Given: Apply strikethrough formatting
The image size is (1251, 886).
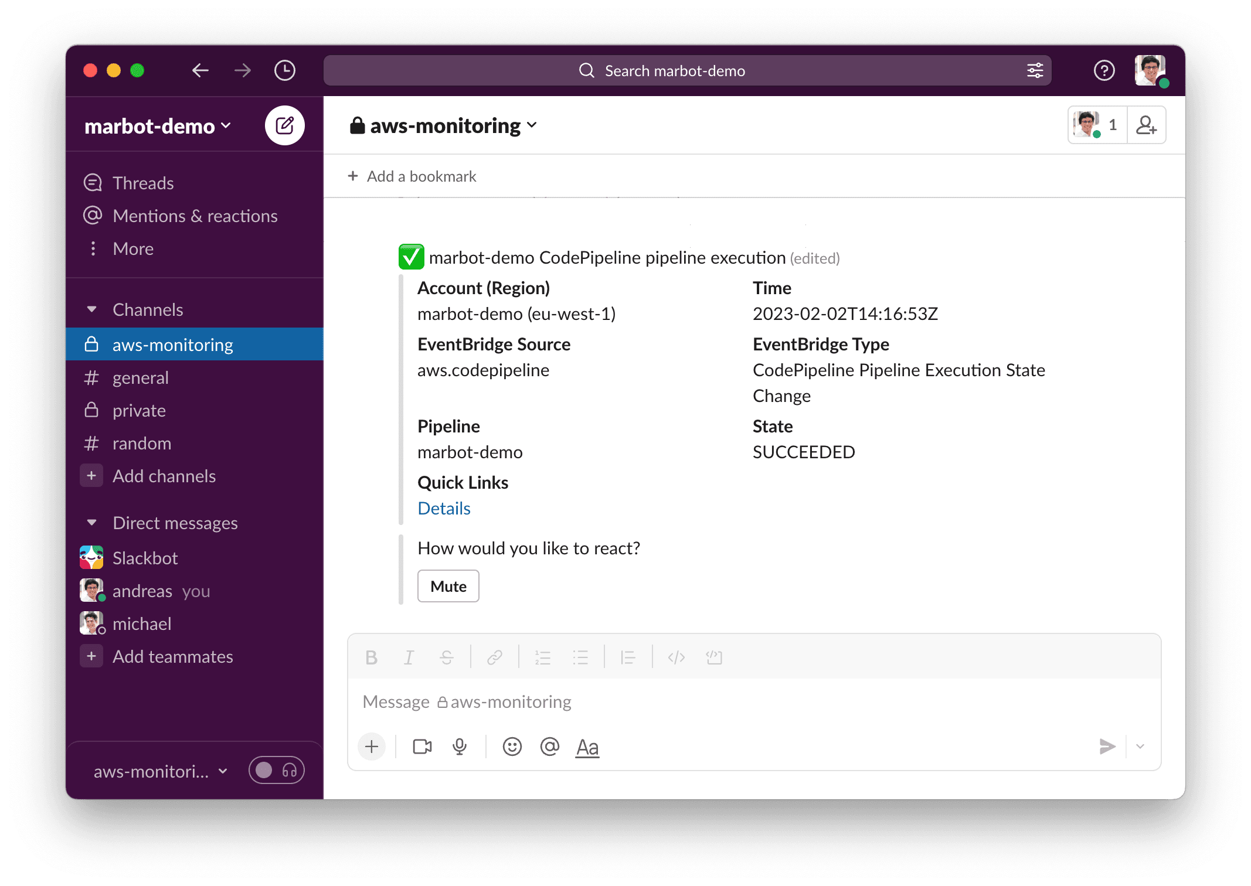Looking at the screenshot, I should click(x=446, y=657).
